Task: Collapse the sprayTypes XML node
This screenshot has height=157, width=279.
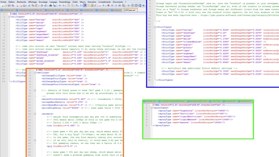Action: pos(151,108)
